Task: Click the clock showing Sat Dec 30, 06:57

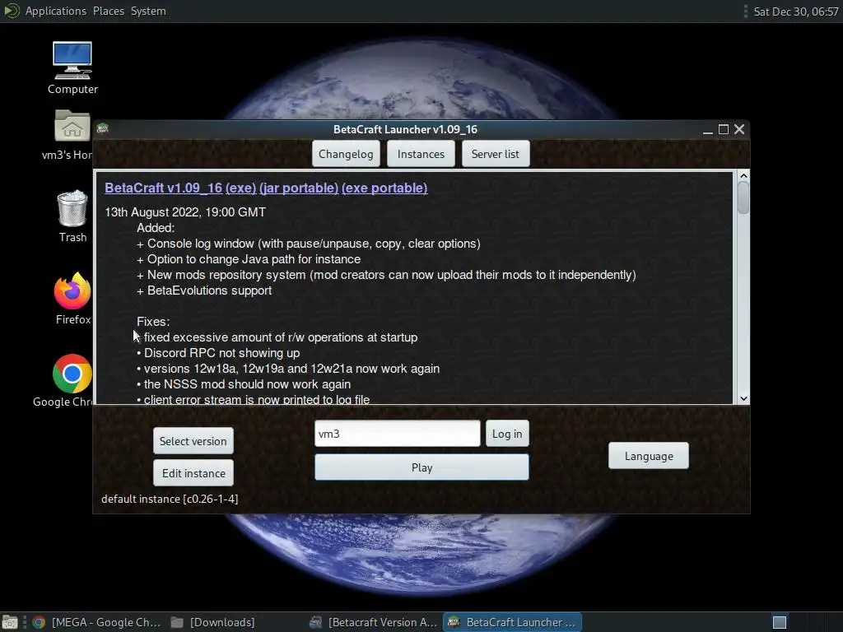Action: click(796, 12)
